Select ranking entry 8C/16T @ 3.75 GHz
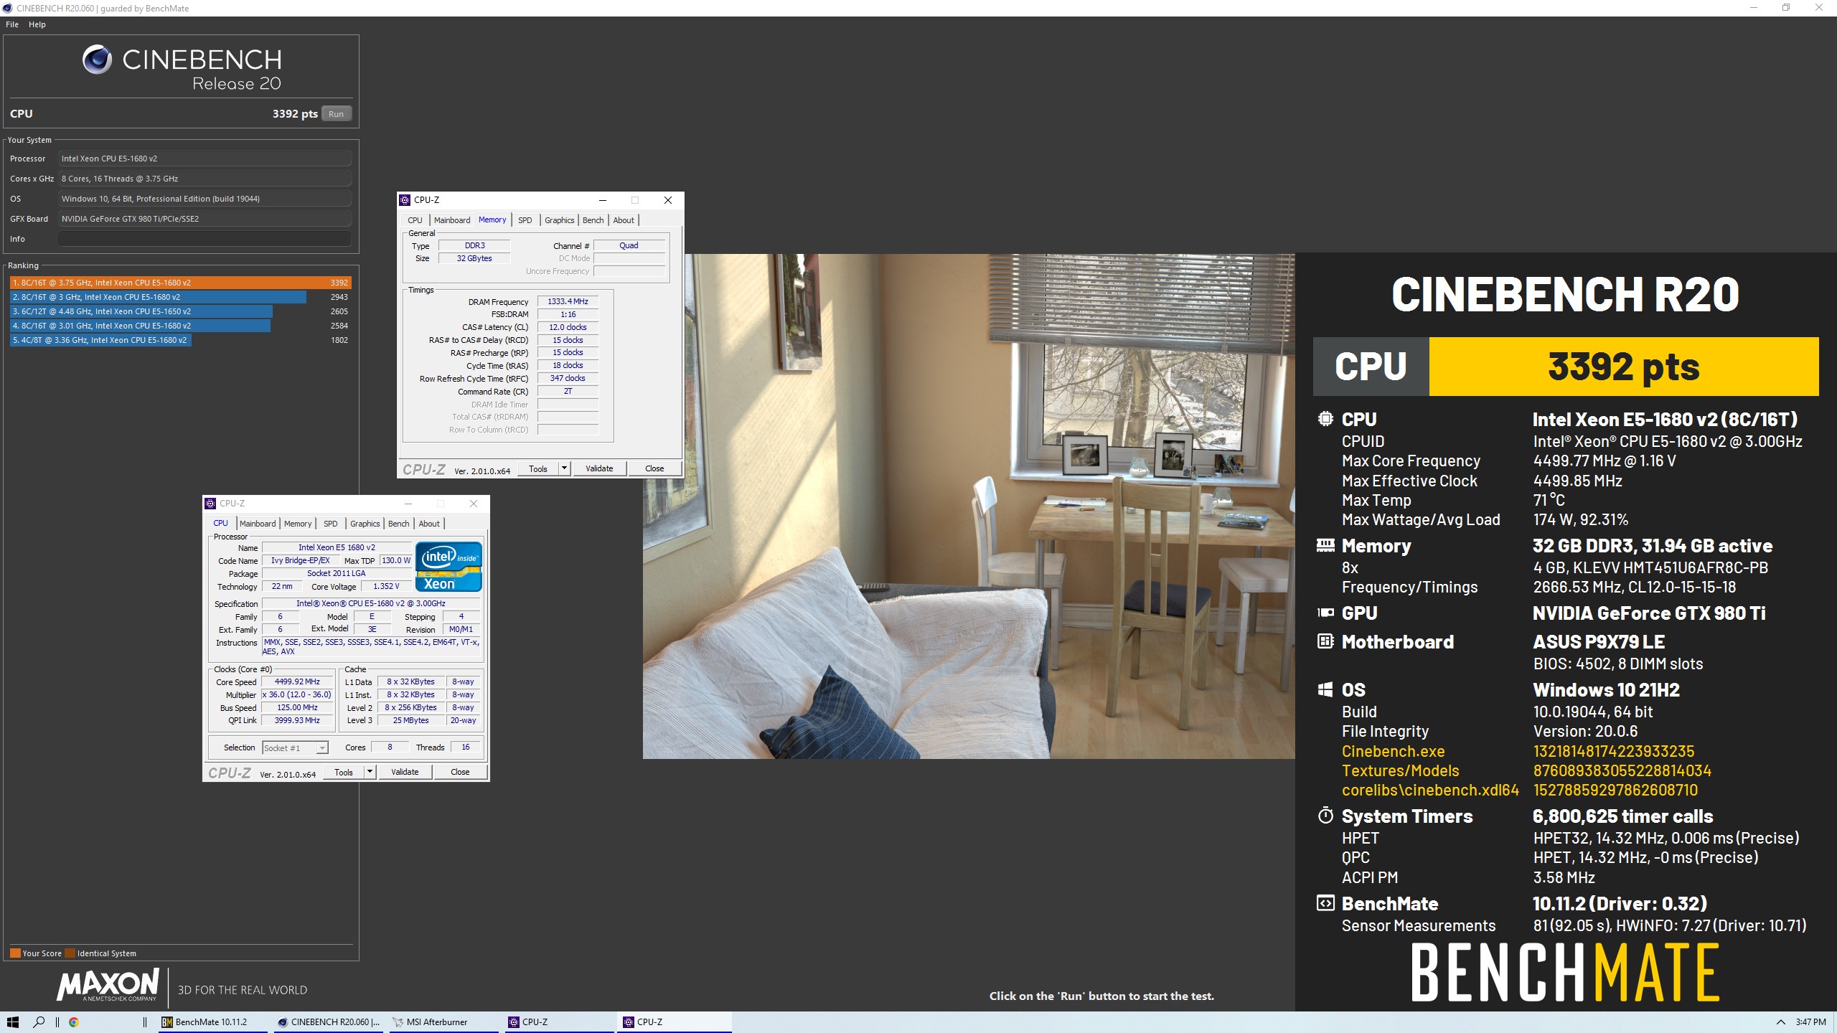The height and width of the screenshot is (1033, 1837). [x=180, y=283]
